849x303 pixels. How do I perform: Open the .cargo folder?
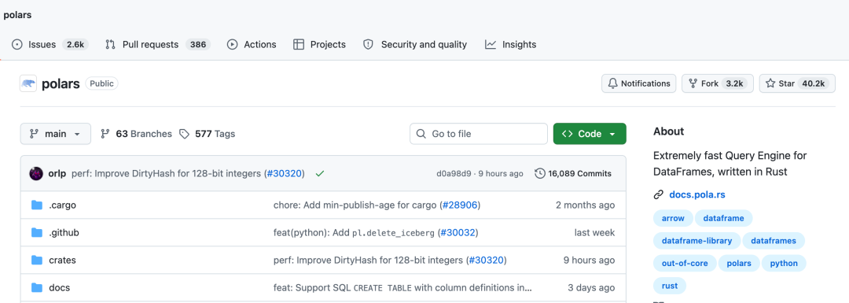pyautogui.click(x=62, y=205)
